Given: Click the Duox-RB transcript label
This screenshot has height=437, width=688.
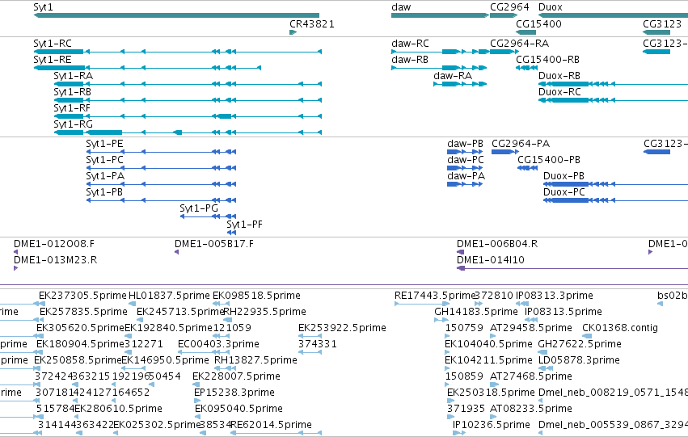Looking at the screenshot, I should (x=559, y=76).
